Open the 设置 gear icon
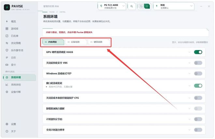The width and height of the screenshot is (215, 139). pos(7,124)
